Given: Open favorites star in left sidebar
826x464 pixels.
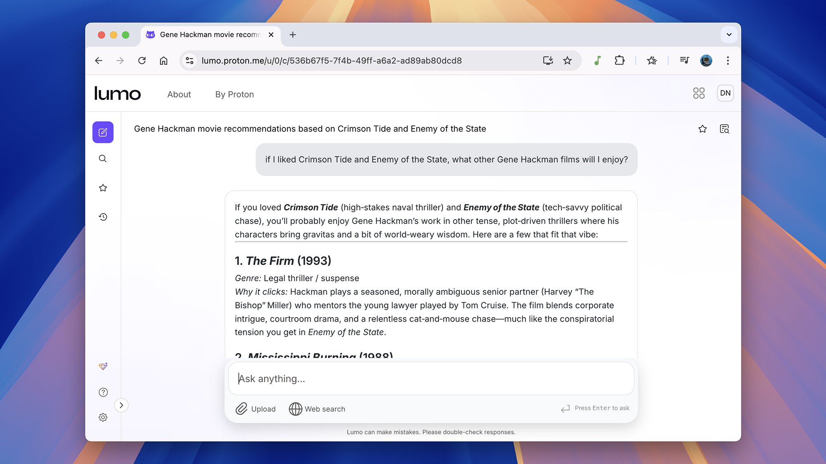Looking at the screenshot, I should click(x=103, y=188).
